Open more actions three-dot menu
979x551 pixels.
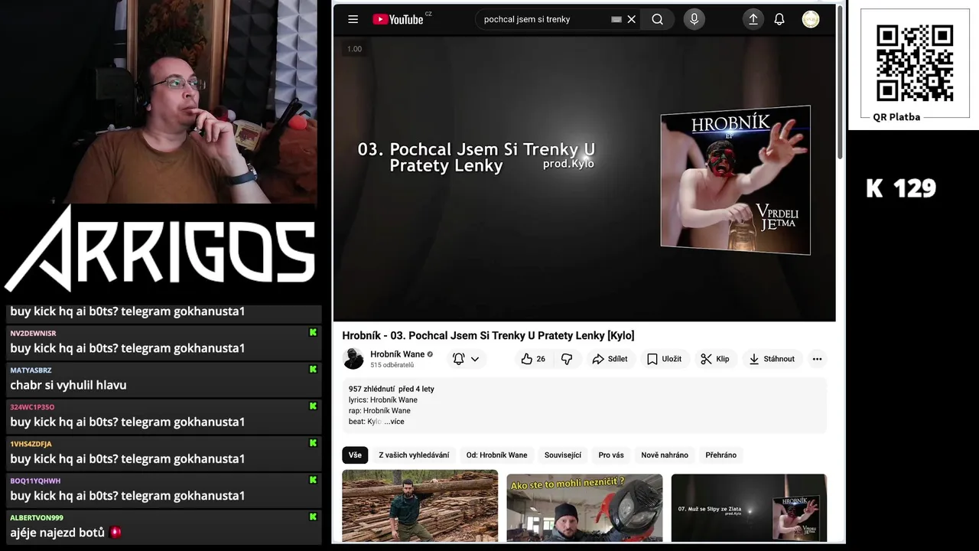click(x=817, y=359)
